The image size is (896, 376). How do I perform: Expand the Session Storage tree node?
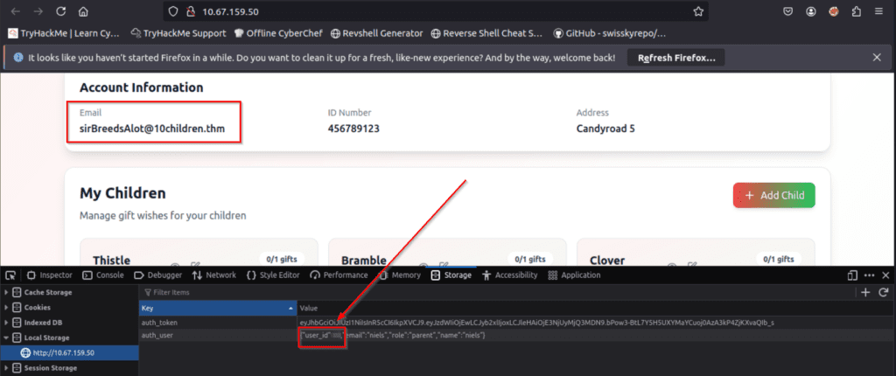pos(8,367)
